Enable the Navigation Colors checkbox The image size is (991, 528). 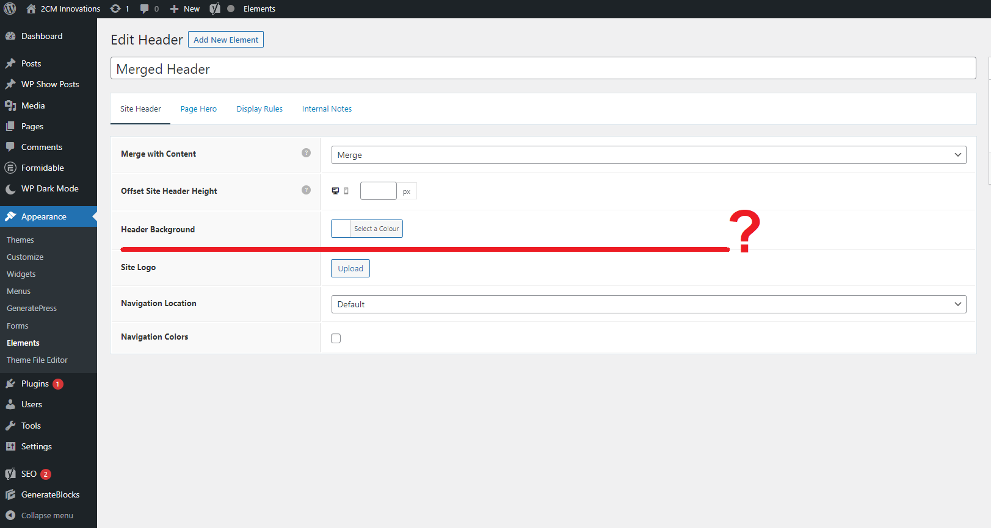tap(336, 338)
